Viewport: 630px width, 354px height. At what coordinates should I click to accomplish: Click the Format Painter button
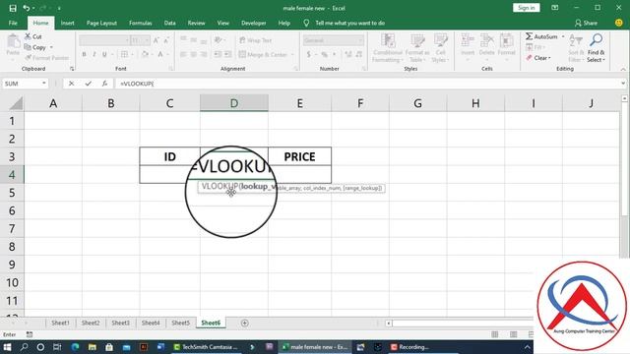[x=46, y=58]
